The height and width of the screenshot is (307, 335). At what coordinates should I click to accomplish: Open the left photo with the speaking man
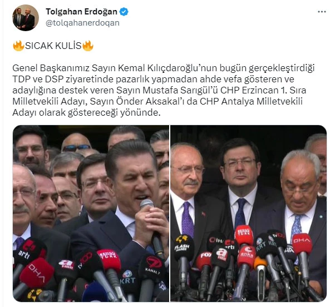point(91,213)
